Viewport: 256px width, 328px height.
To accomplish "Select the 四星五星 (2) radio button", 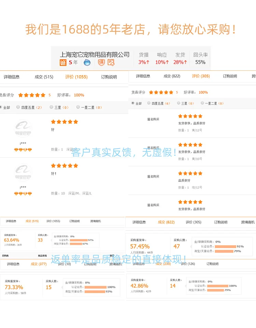I will point(18,107).
